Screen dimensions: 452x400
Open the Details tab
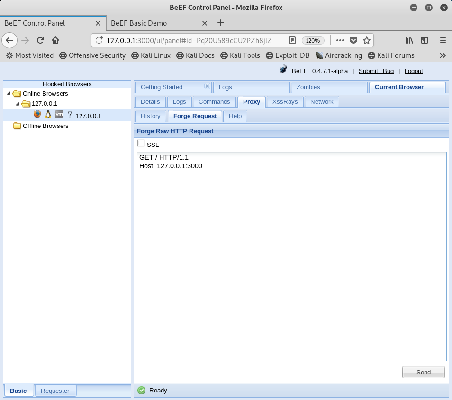click(150, 102)
